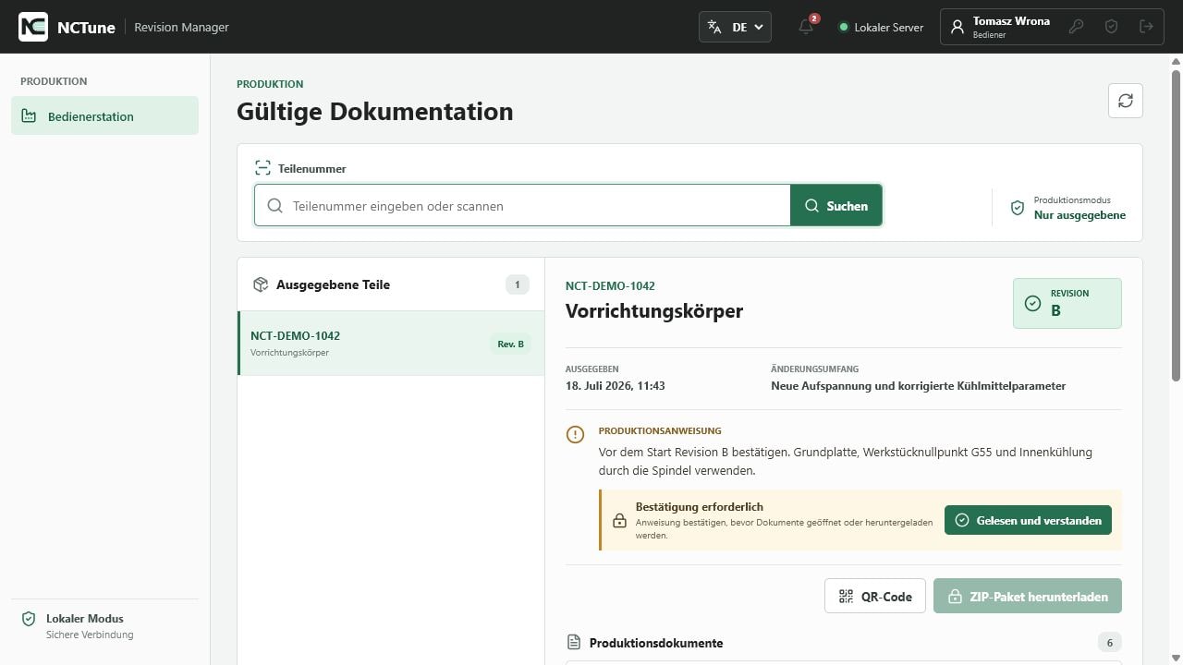Click the document icon by Produktionsdokumente
This screenshot has height=665, width=1183.
pyautogui.click(x=574, y=642)
